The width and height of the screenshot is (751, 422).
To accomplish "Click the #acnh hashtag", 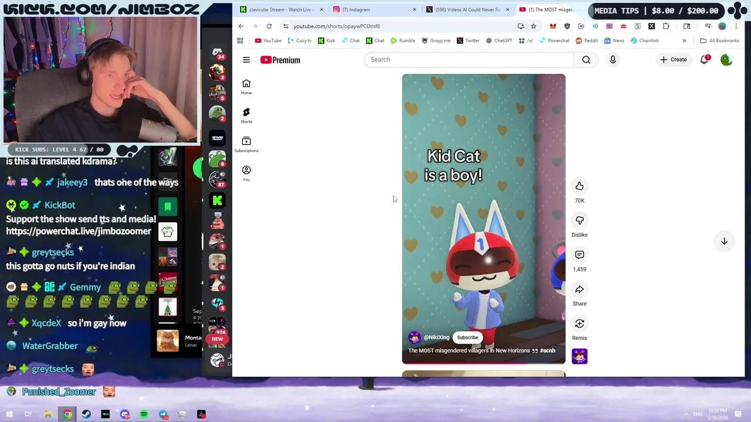I will tap(547, 350).
